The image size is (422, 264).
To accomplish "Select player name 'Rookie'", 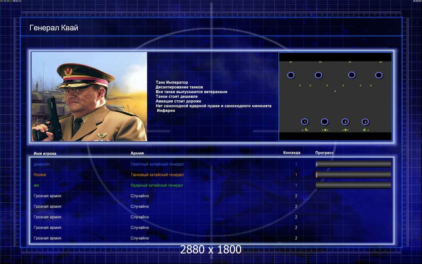I will coord(40,175).
